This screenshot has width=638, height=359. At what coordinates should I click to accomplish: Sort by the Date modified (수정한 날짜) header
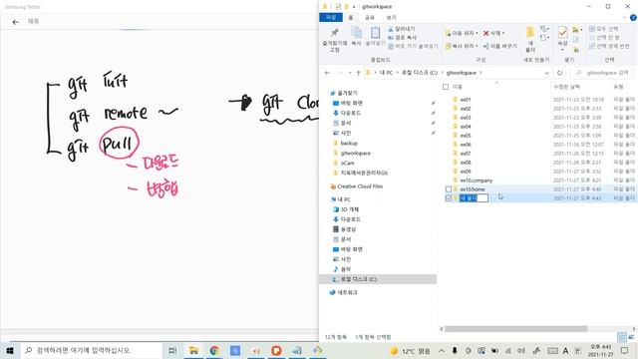566,87
